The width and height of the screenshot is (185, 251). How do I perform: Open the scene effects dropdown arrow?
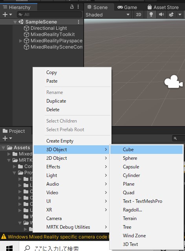click(x=180, y=14)
